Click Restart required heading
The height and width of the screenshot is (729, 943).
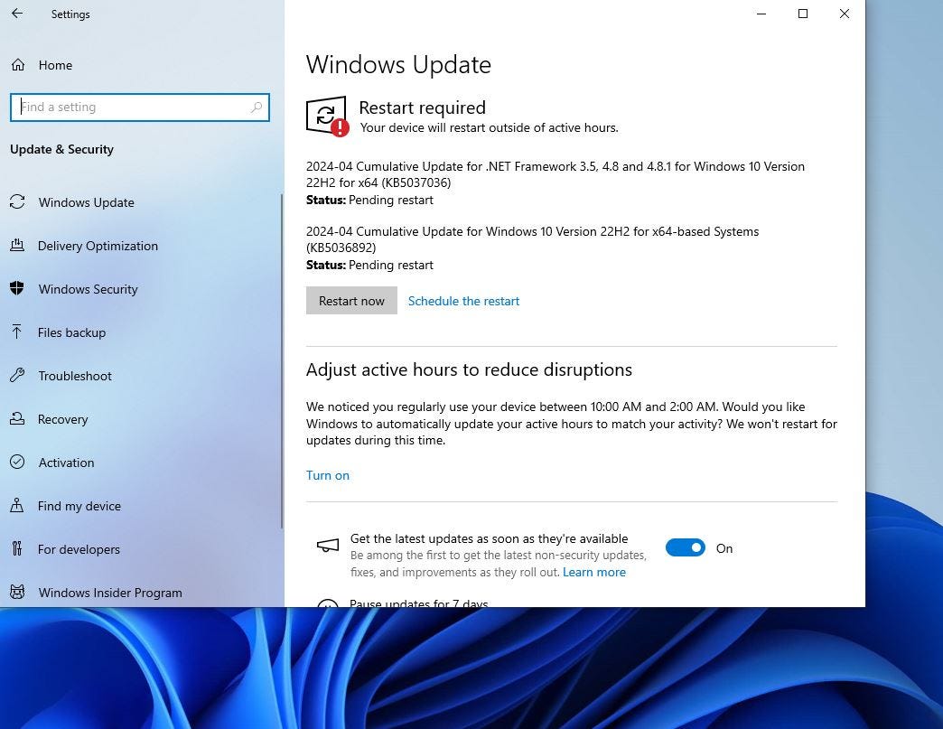click(422, 107)
